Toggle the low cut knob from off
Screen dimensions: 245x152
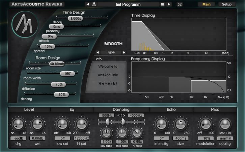62,124
